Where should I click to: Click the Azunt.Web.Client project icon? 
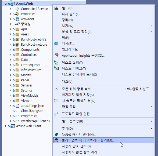pos(13,126)
